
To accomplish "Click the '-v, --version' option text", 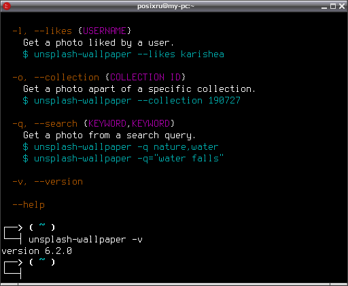I will tap(48, 182).
